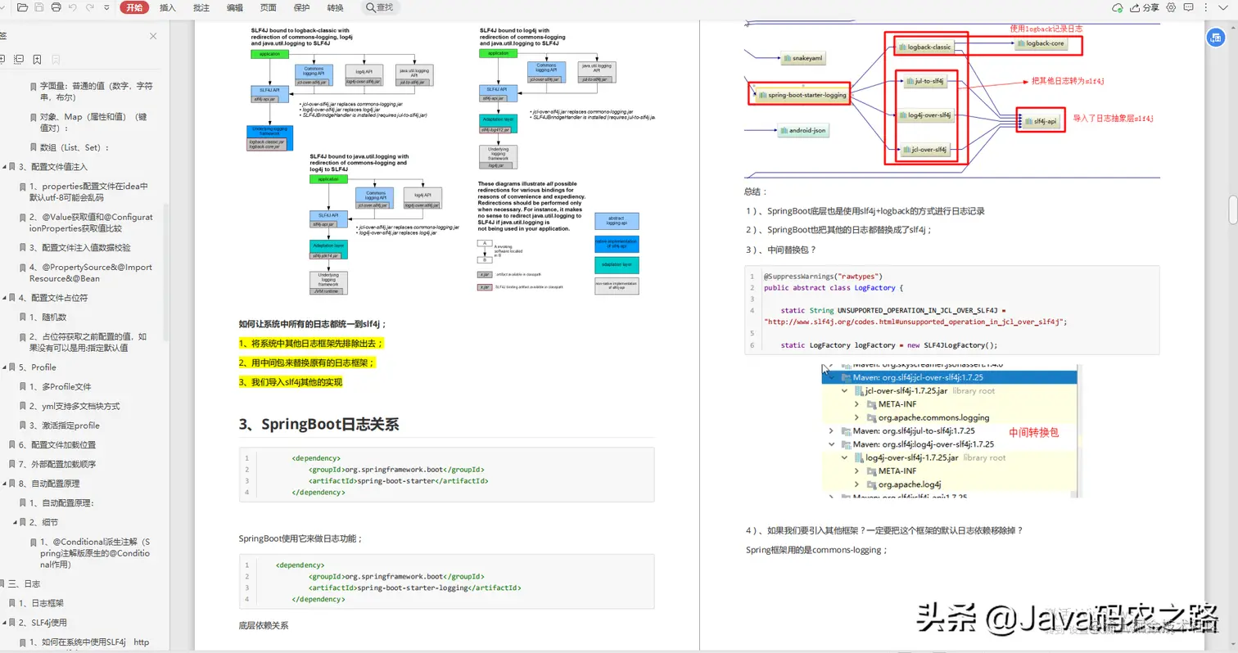Open a file using the folder icon
The height and width of the screenshot is (653, 1238).
coord(23,7)
